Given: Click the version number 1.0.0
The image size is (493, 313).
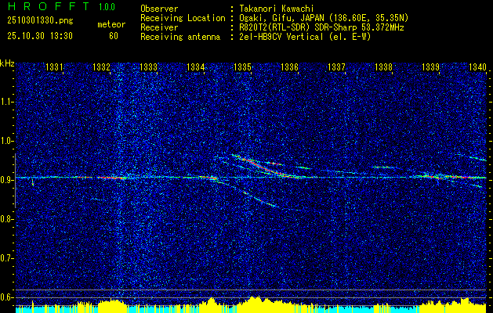Looking at the screenshot, I should (x=107, y=7).
